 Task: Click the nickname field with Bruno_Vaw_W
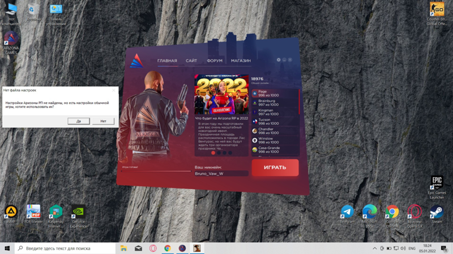click(x=221, y=174)
